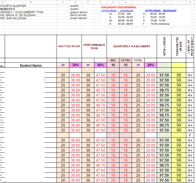196x183 pixels.
Task: Select column header L
Action: coord(179,2)
